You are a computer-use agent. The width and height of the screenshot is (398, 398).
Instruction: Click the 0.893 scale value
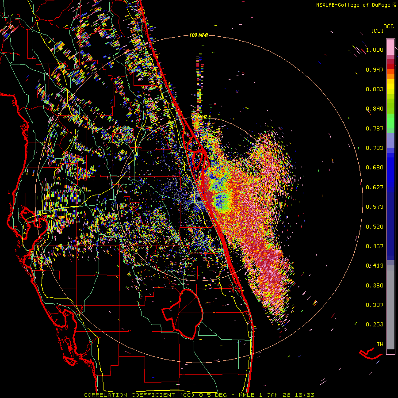pos(375,89)
